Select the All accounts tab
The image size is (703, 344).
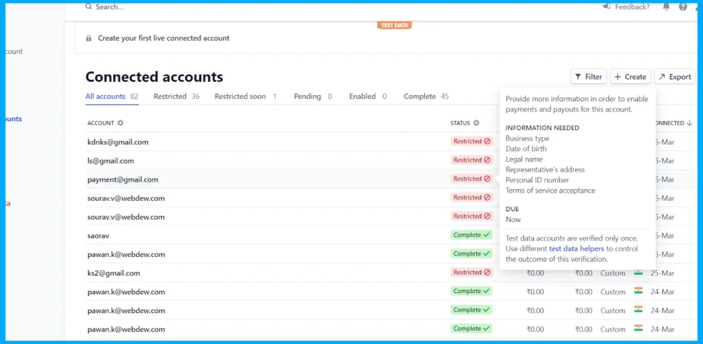[112, 96]
